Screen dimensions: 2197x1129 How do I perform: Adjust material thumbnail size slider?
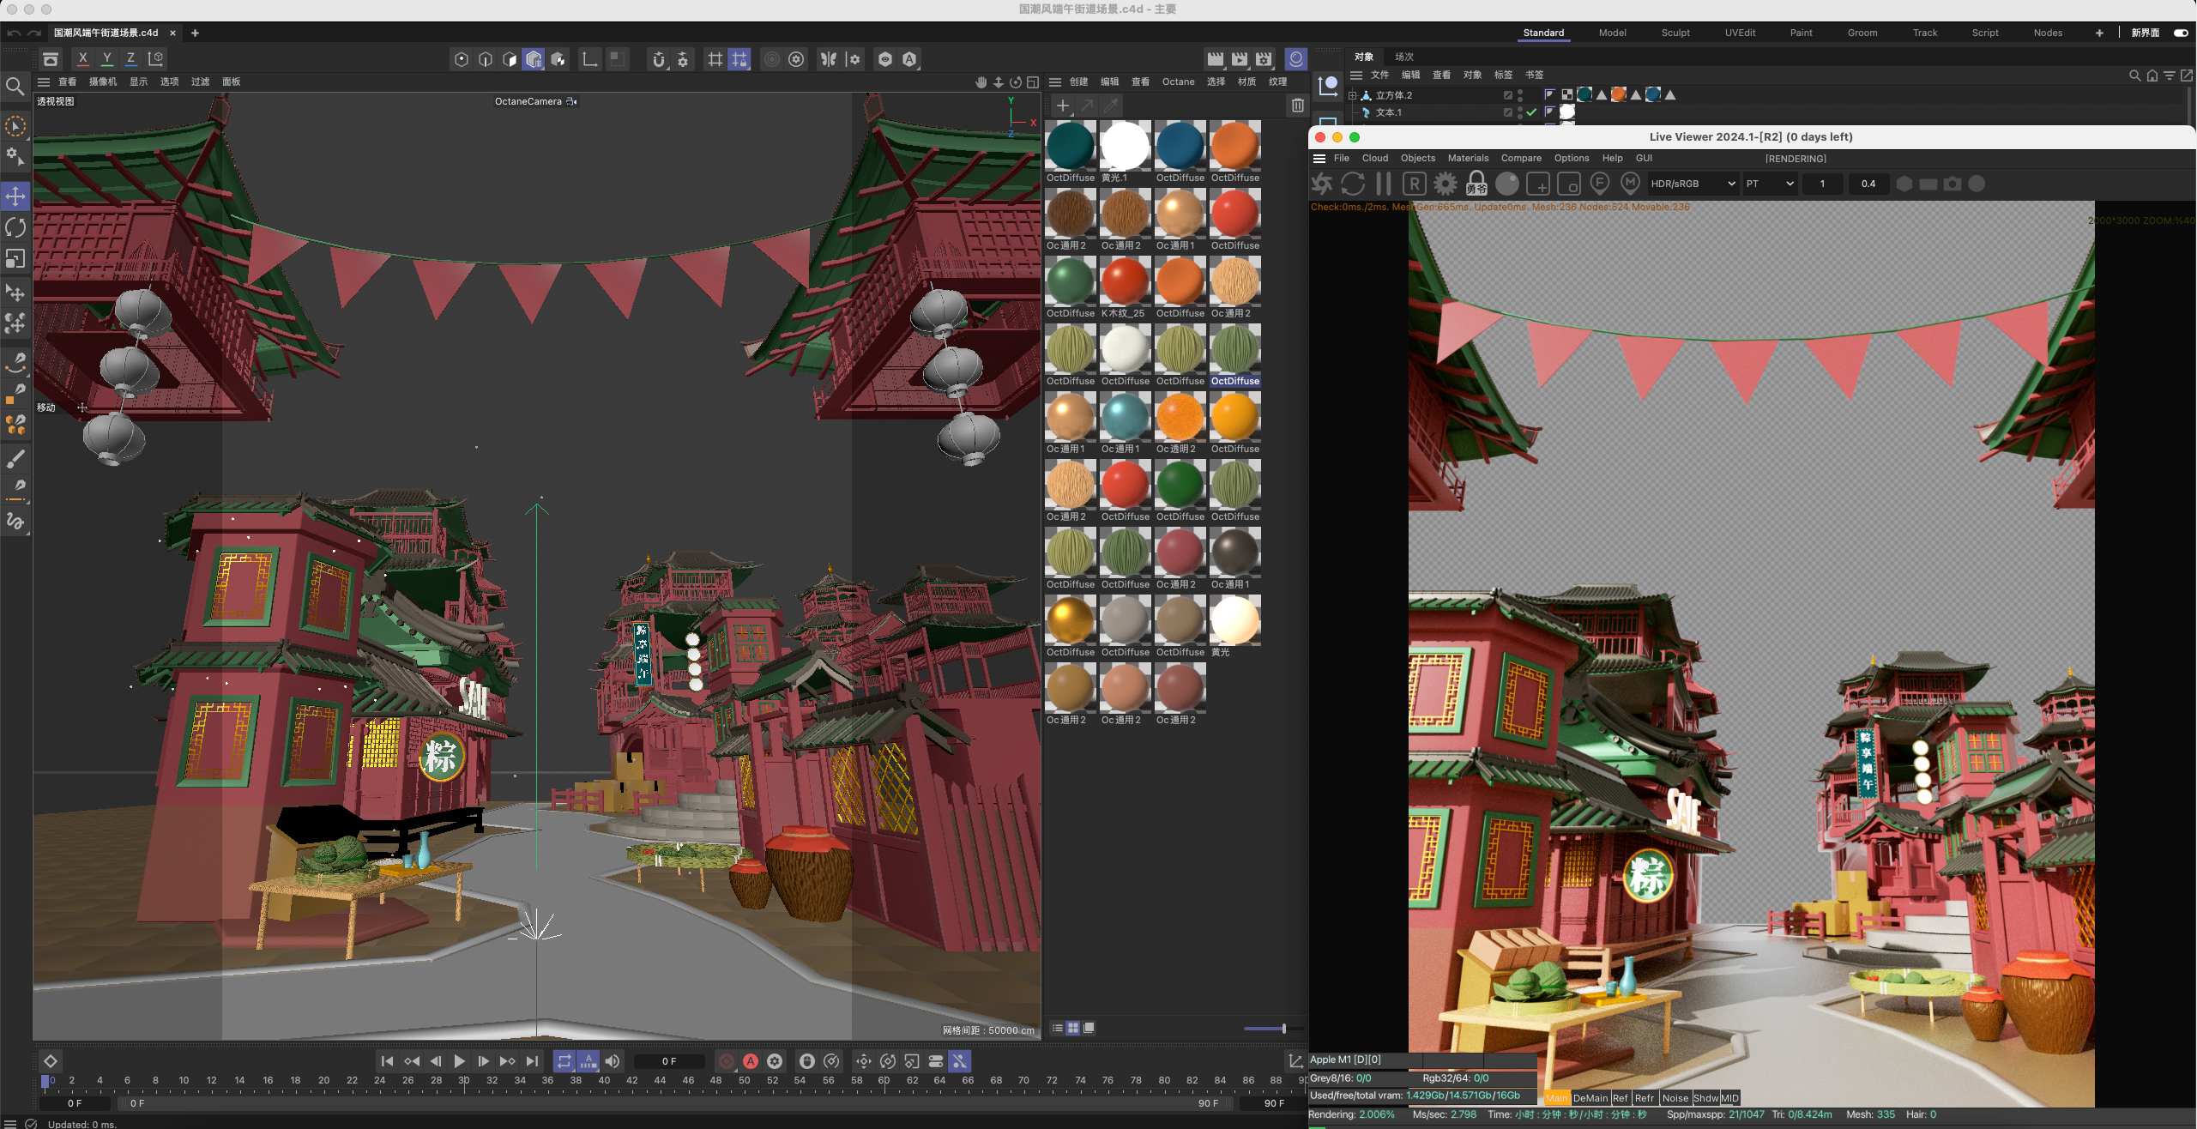(1274, 1029)
